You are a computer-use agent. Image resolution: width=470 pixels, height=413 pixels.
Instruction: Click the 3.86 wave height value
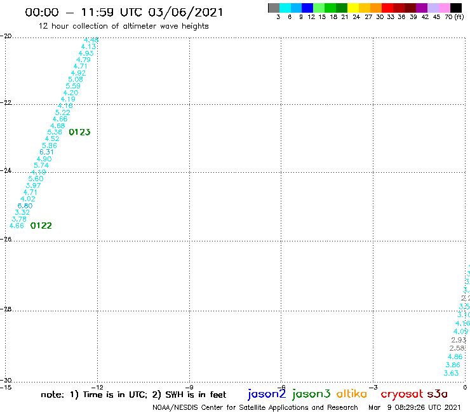pos(453,365)
